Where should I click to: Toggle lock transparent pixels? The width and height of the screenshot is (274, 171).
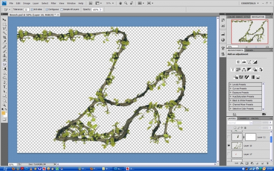(x=235, y=128)
